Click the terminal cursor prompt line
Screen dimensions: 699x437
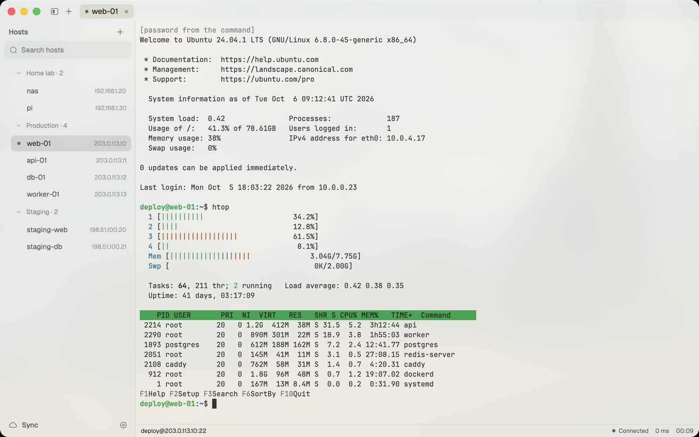tap(178, 404)
